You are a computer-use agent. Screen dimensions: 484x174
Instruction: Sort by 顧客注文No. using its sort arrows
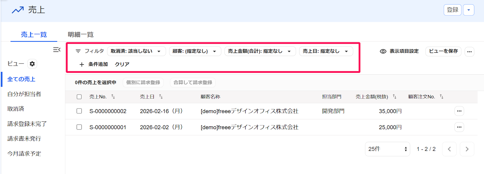442,97
